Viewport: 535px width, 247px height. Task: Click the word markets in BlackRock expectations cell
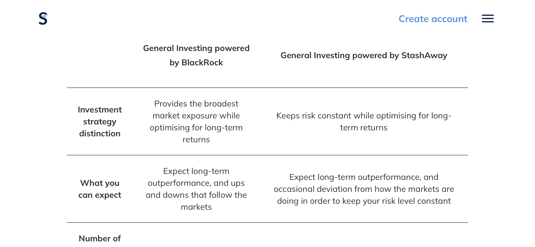[196, 207]
